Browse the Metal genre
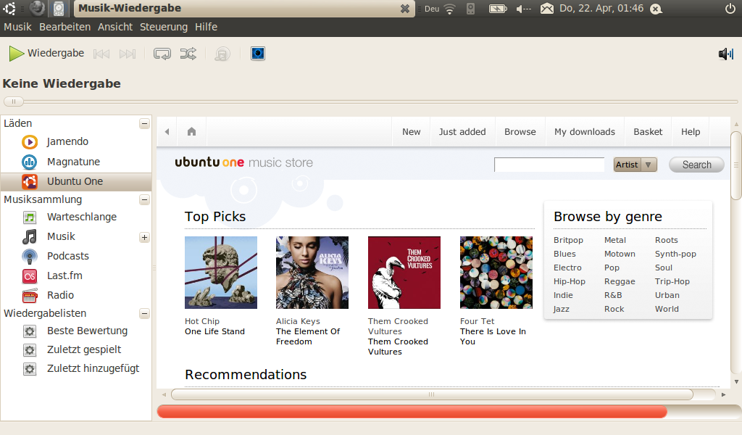The image size is (742, 435). pos(615,241)
